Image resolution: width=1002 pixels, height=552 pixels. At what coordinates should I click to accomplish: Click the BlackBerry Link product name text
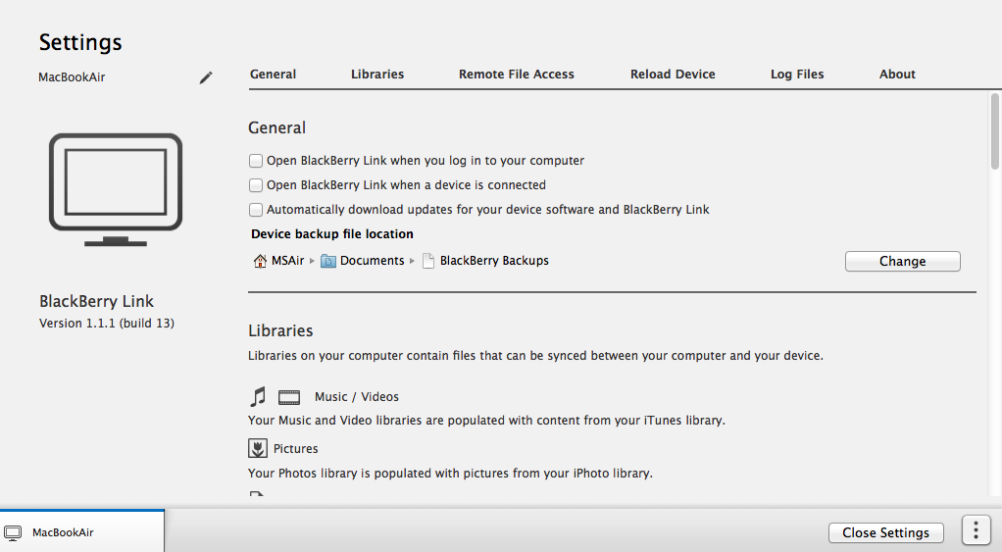(96, 302)
